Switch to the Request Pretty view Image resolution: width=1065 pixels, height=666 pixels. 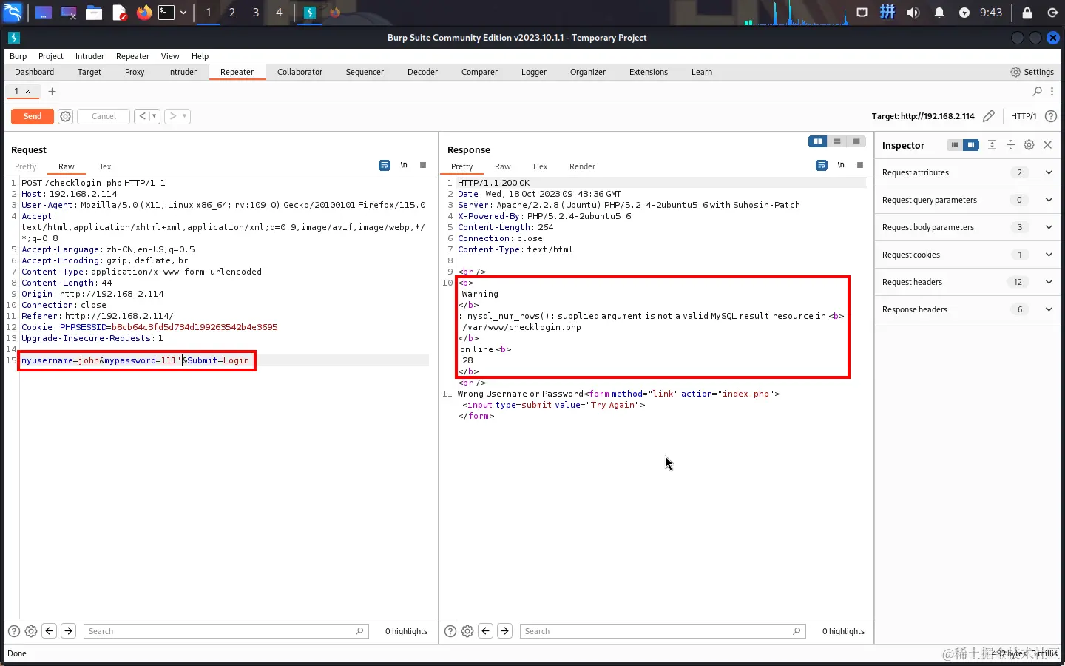pos(26,166)
